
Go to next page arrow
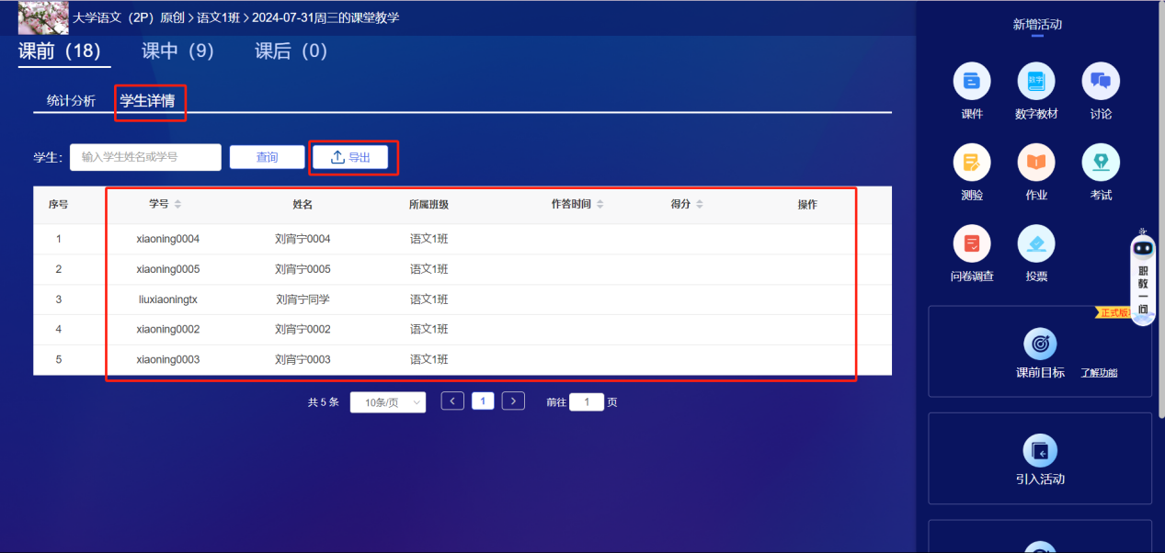(x=513, y=401)
